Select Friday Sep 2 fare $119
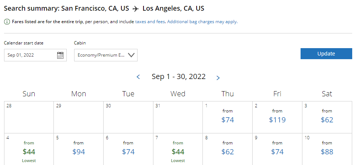This screenshot has width=357, height=165. tap(277, 119)
